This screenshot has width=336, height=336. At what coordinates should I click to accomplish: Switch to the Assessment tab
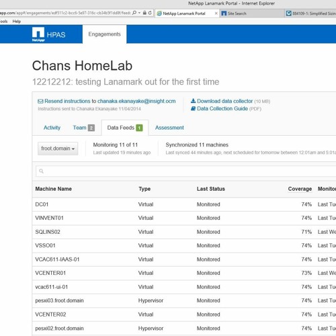(169, 128)
